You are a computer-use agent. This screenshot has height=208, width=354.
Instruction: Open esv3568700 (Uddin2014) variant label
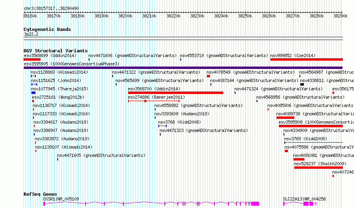click(x=154, y=89)
